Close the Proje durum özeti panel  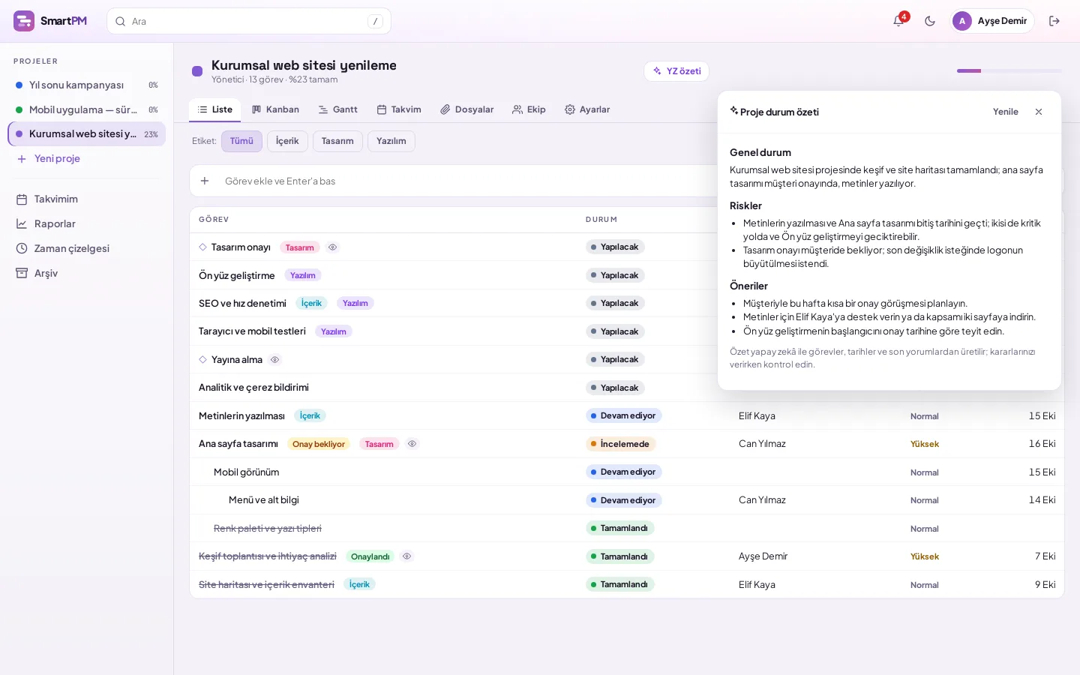[x=1039, y=112]
